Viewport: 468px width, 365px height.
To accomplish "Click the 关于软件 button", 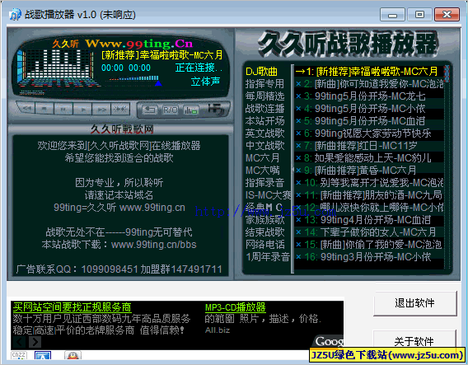I will (415, 341).
